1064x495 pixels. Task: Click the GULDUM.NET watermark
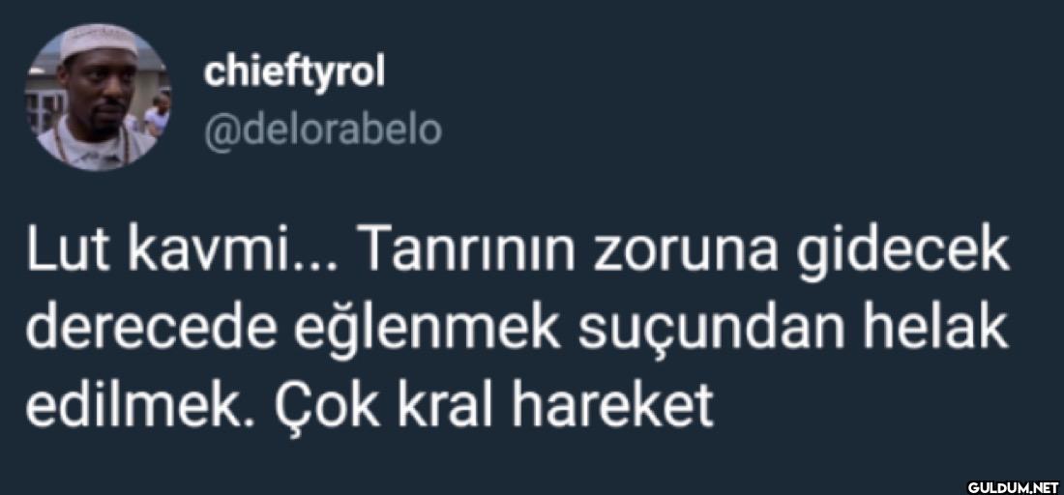coord(1013,487)
